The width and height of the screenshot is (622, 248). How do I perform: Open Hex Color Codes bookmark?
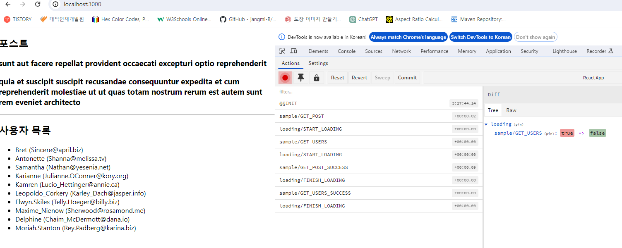tap(120, 19)
